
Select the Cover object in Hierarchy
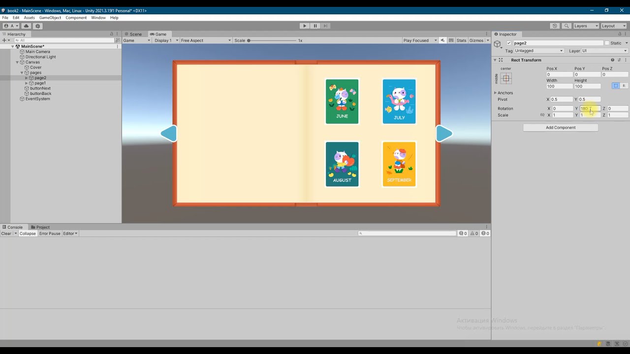pyautogui.click(x=35, y=67)
